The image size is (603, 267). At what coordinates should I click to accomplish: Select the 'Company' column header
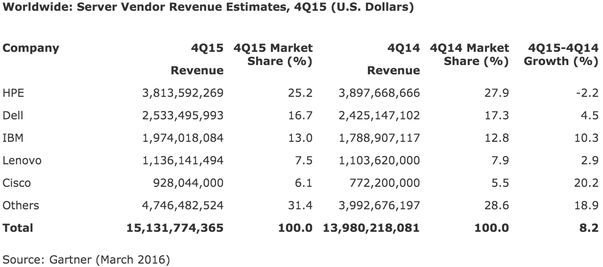pos(31,48)
